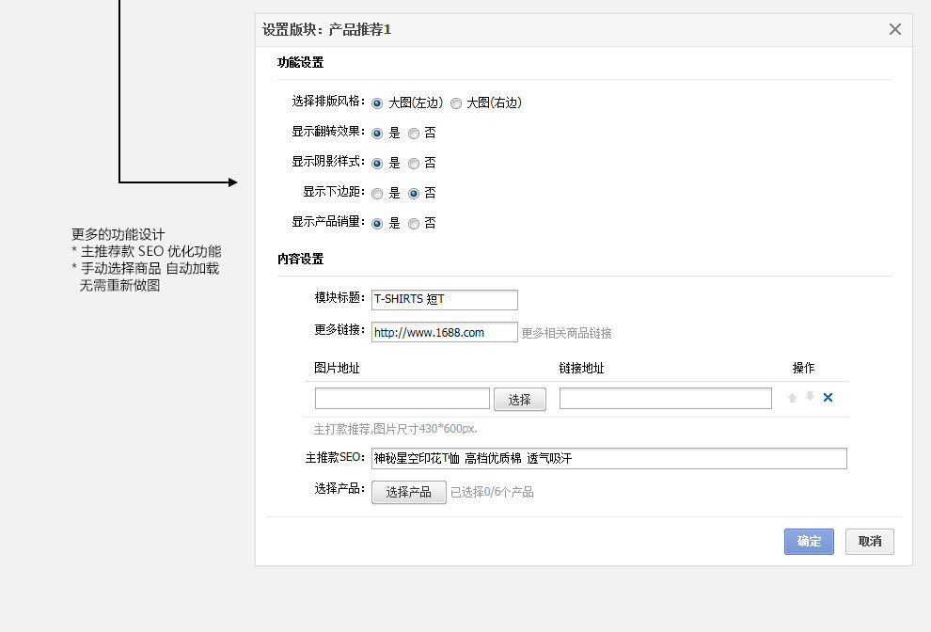Viewport: 931px width, 632px height.
Task: Select 大图(左边) layout style
Action: coord(377,103)
